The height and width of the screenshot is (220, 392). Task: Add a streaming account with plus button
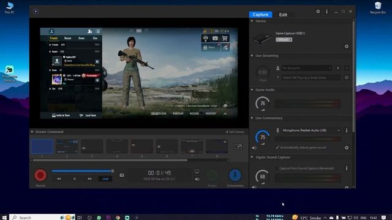[338, 68]
